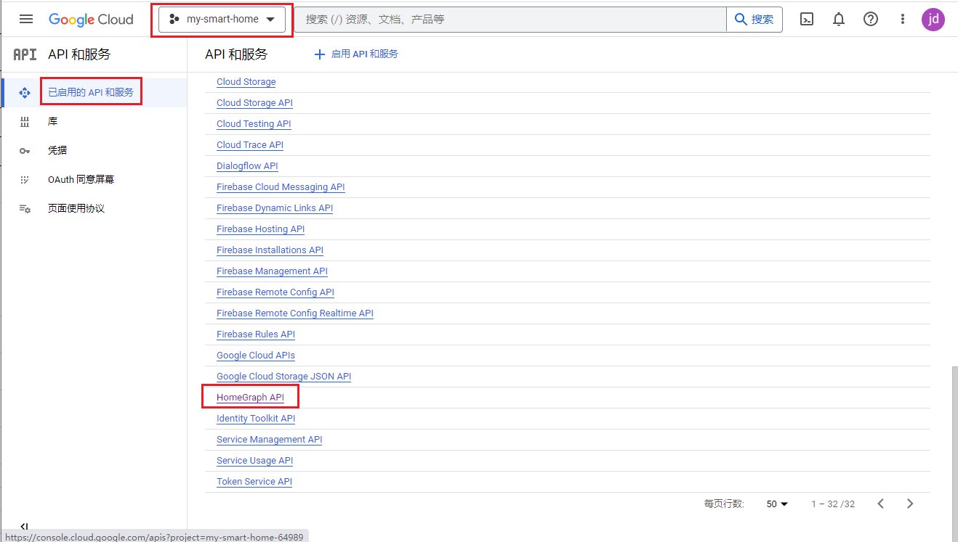Image resolution: width=958 pixels, height=542 pixels.
Task: Open Google Cloud APIs link
Action: click(256, 356)
